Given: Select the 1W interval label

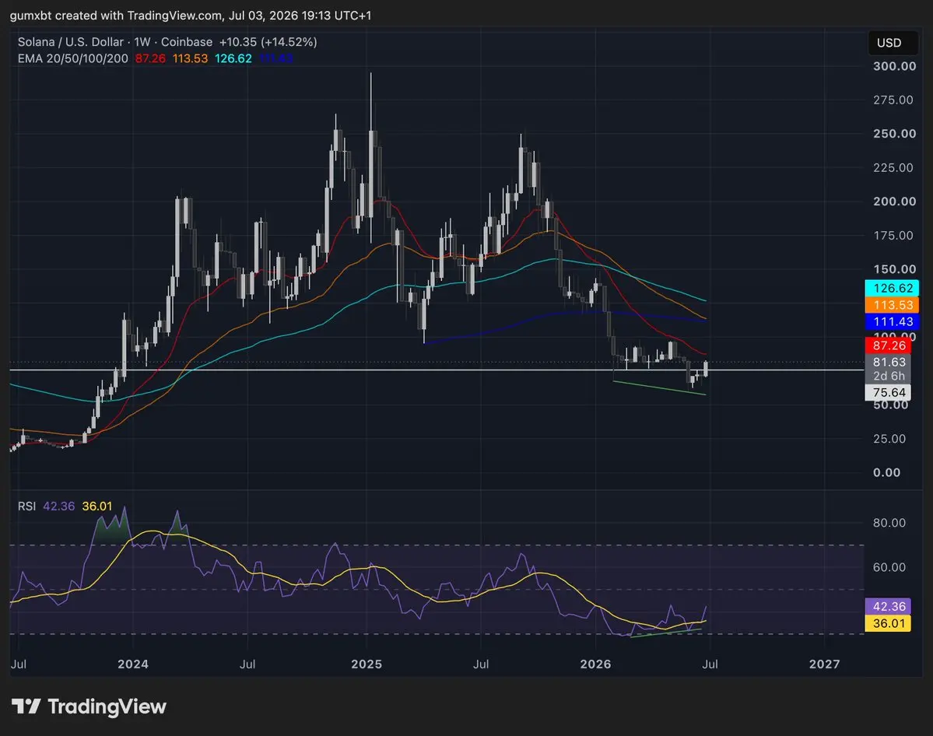Looking at the screenshot, I should point(142,42).
